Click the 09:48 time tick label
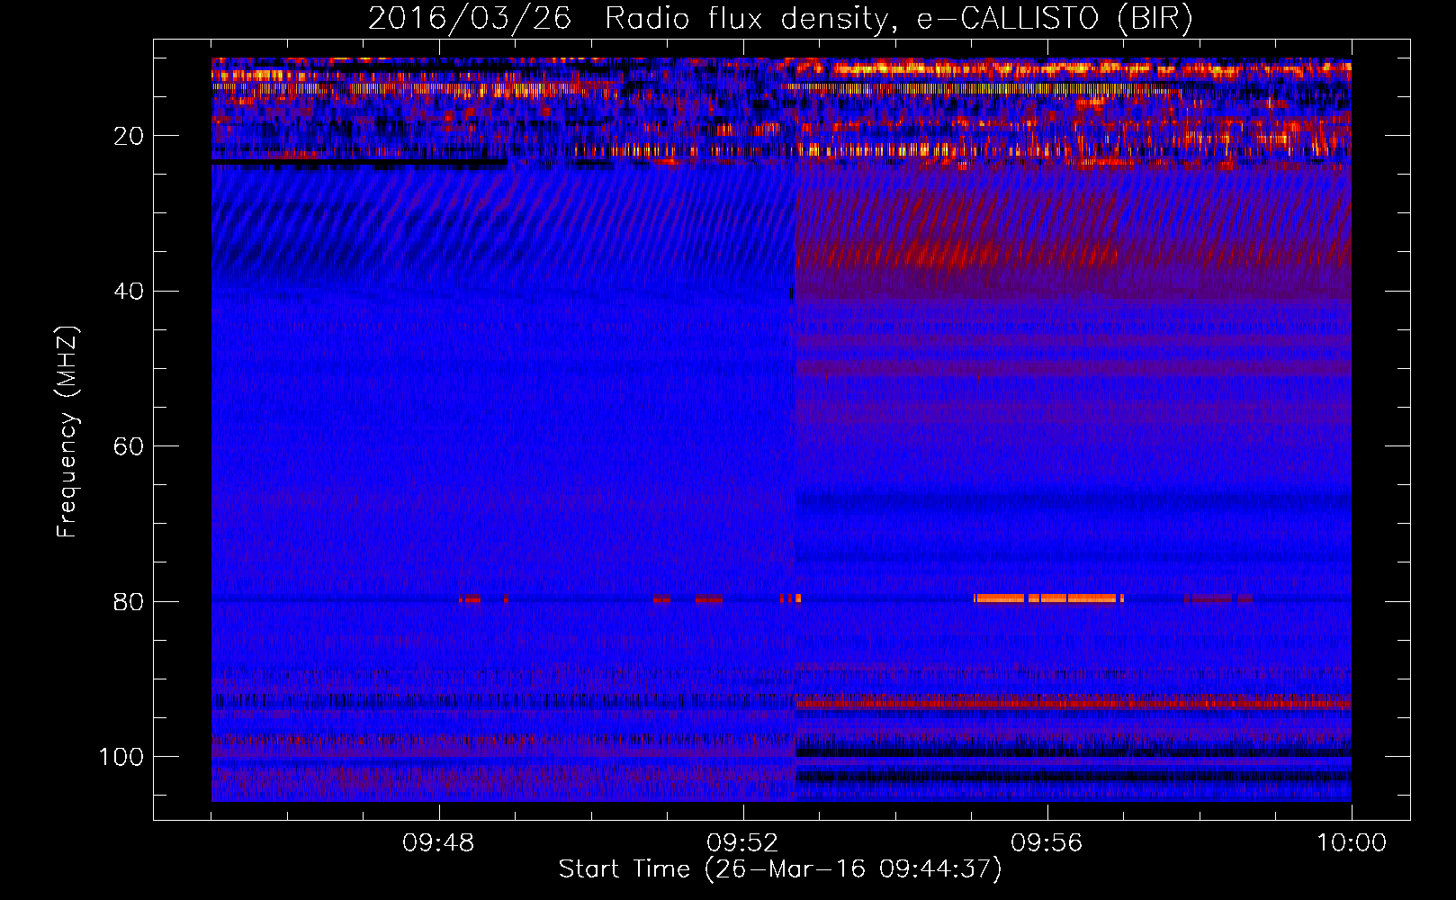 click(x=438, y=843)
